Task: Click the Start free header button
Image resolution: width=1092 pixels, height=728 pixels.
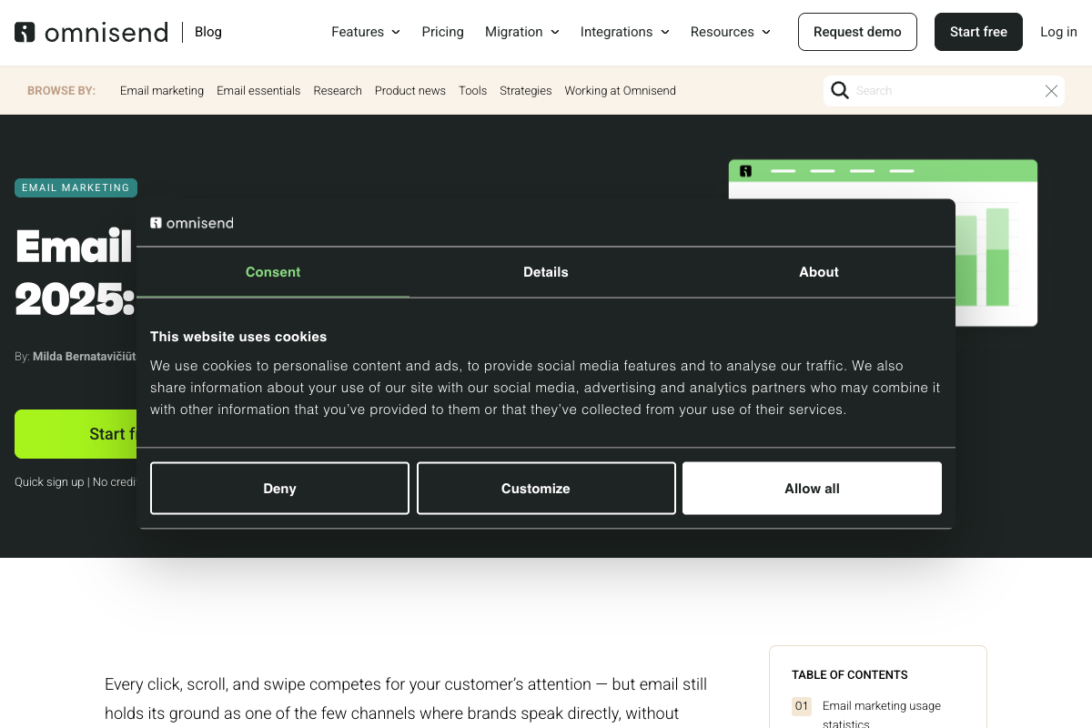Action: 978,32
